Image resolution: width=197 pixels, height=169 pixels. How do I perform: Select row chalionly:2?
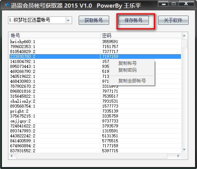(95, 101)
